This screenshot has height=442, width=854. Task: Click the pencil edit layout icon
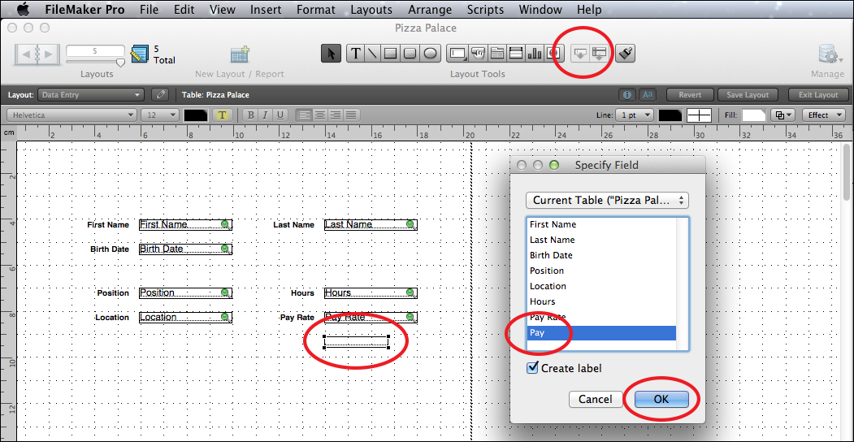coord(160,95)
